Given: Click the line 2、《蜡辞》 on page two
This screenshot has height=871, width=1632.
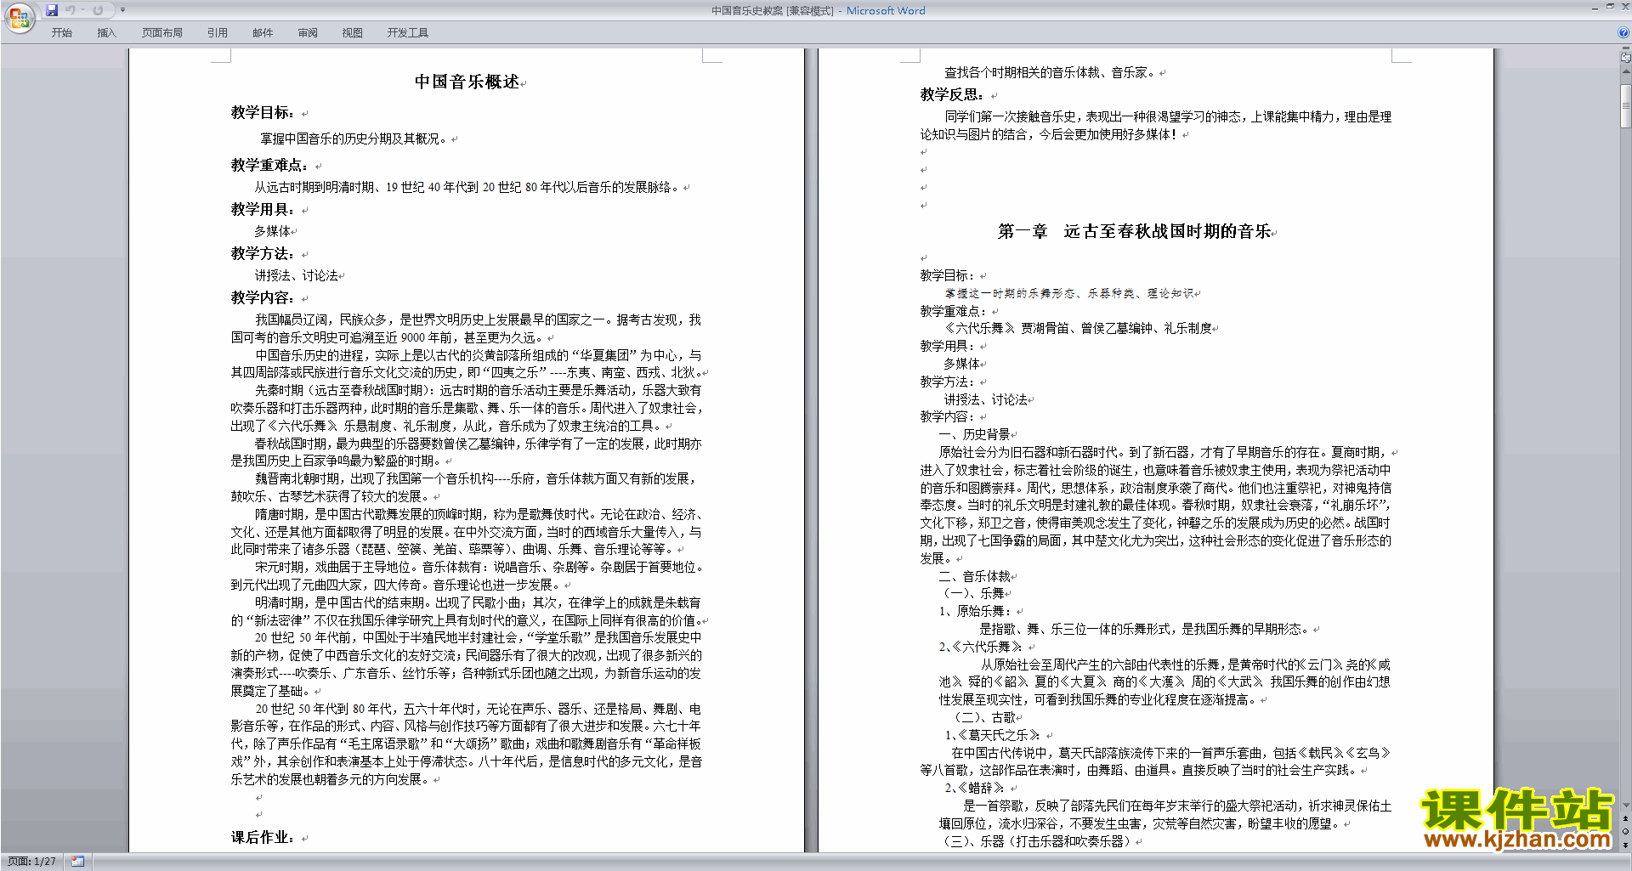Looking at the screenshot, I should click(x=975, y=788).
